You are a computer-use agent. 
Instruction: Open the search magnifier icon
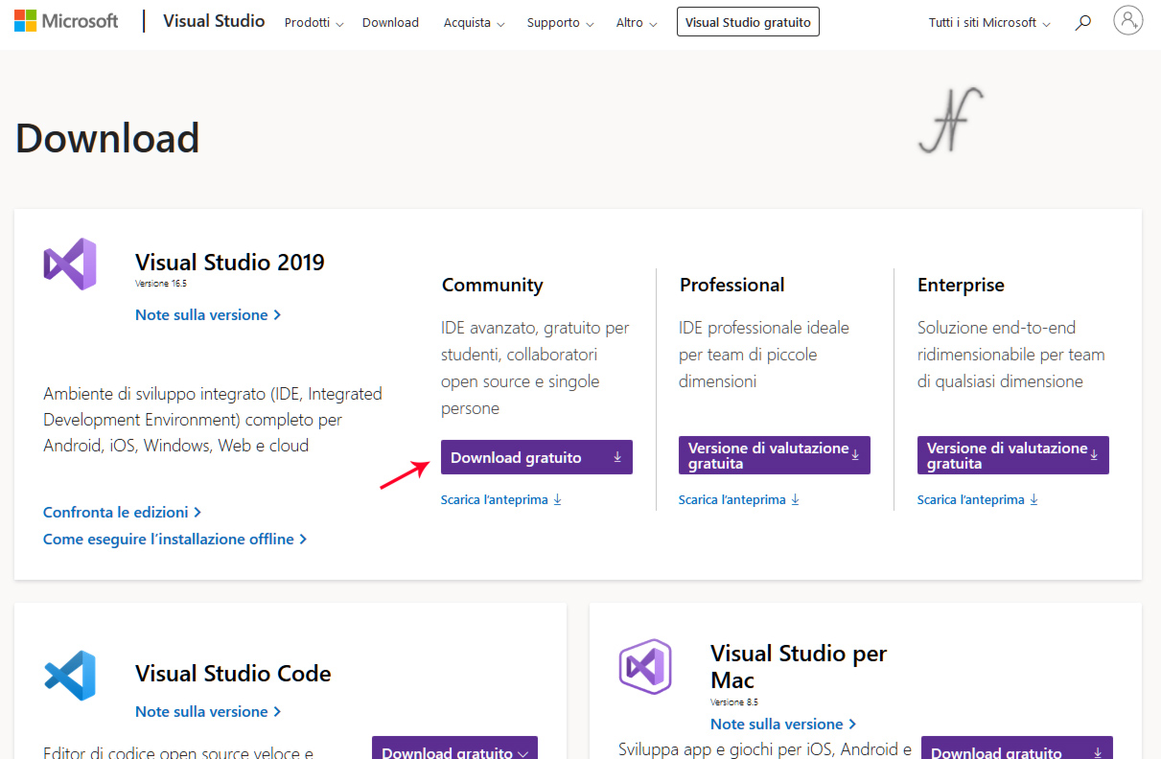[1083, 22]
